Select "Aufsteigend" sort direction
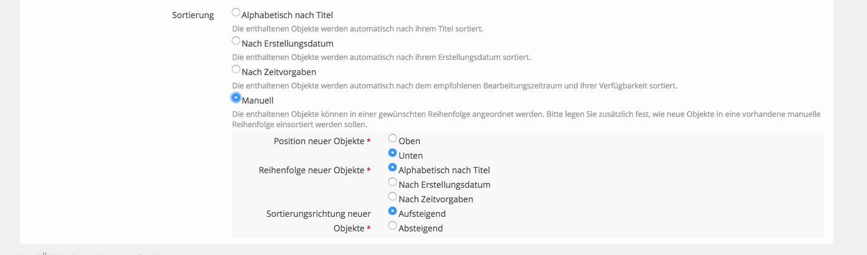867x255 pixels. coord(393,211)
